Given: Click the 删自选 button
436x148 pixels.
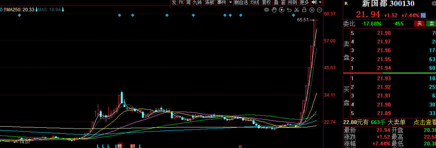Looking at the screenshot, I should click(x=241, y=3).
